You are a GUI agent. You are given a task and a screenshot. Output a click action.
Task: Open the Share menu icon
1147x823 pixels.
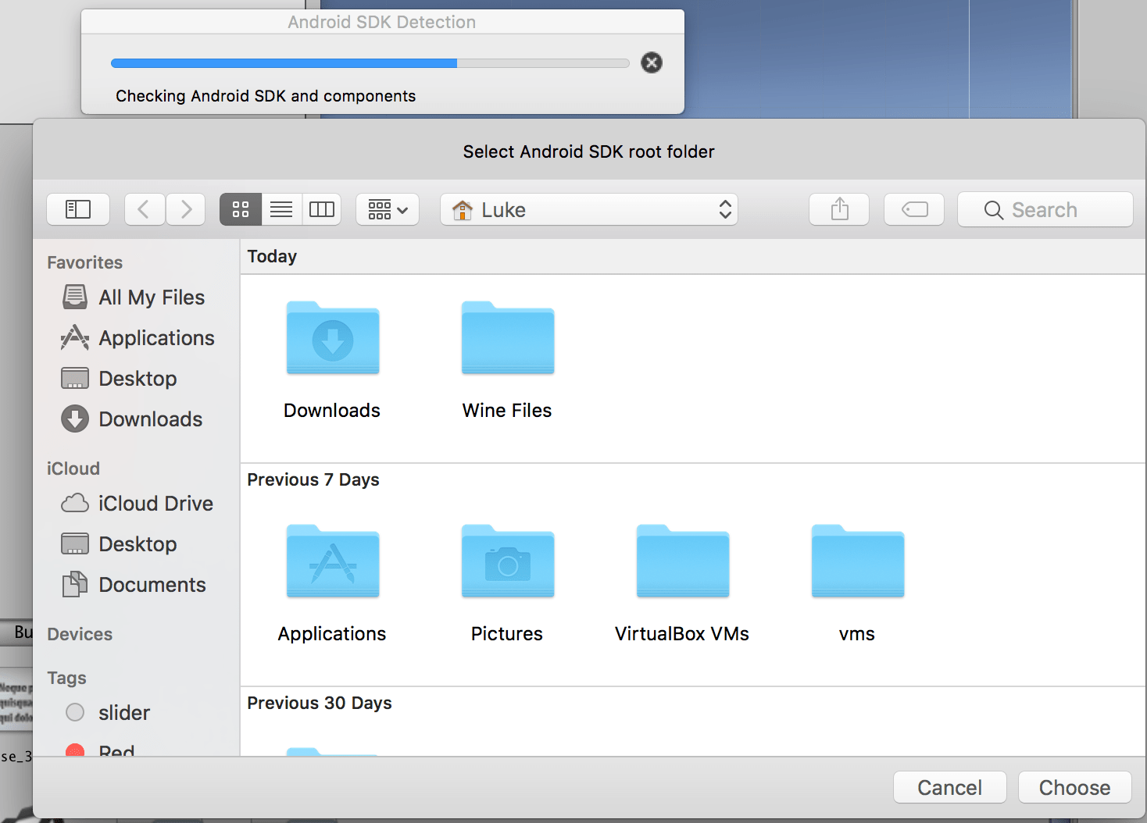(x=838, y=209)
